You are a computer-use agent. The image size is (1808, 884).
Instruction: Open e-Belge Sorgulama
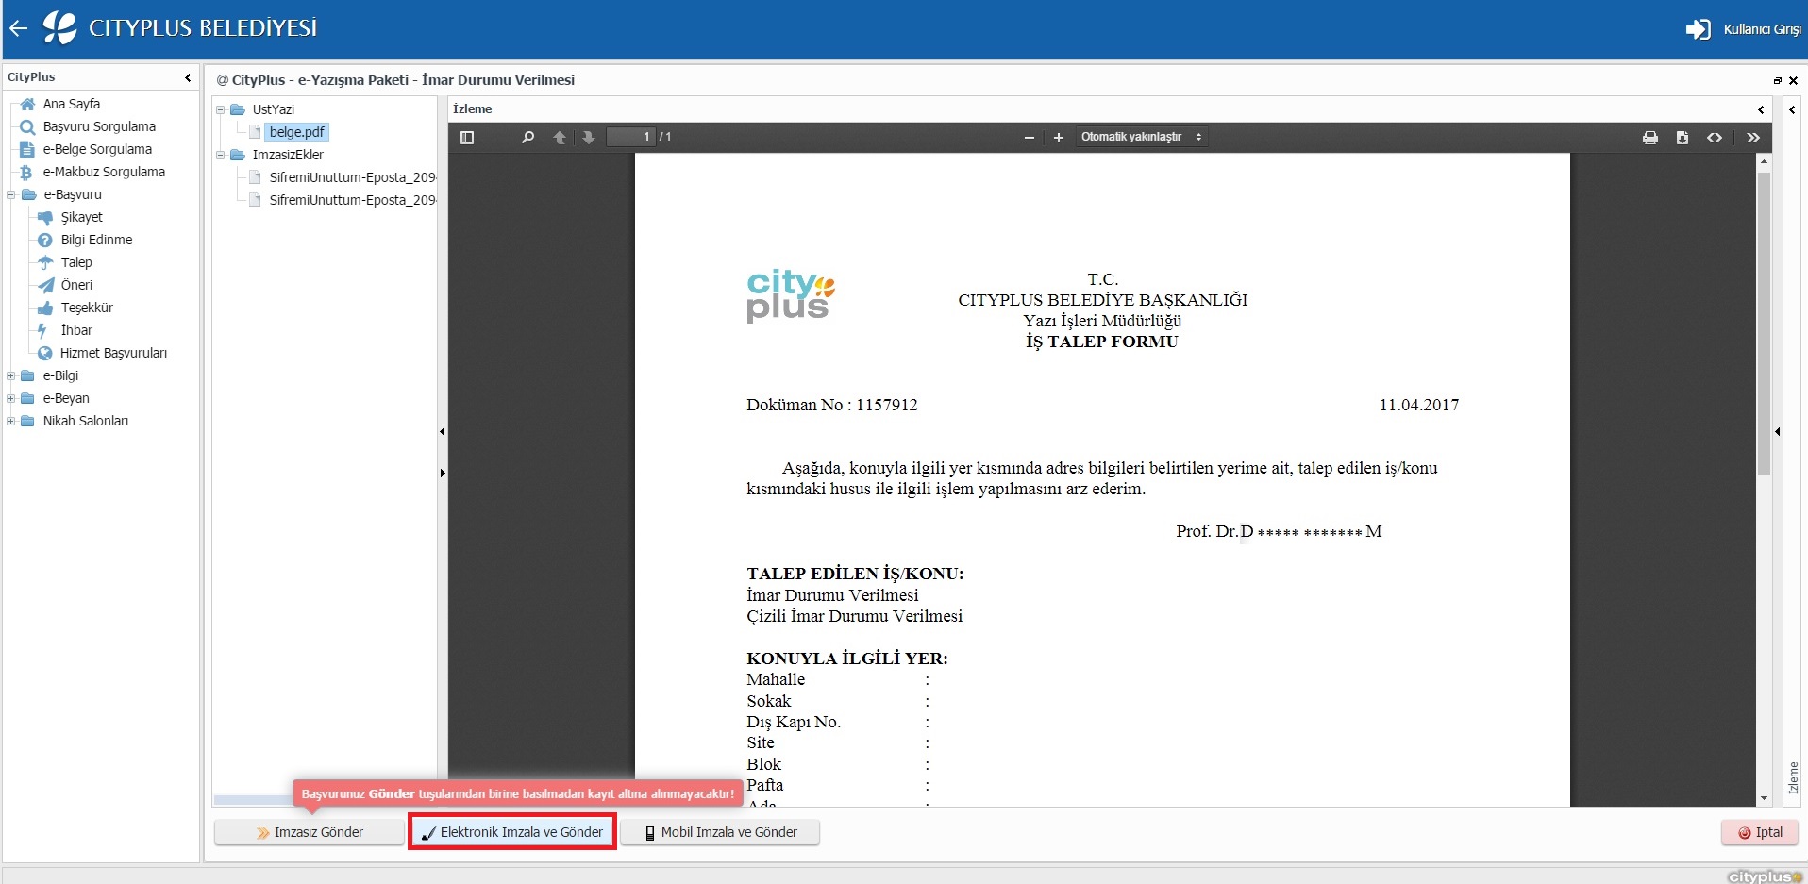pos(97,149)
